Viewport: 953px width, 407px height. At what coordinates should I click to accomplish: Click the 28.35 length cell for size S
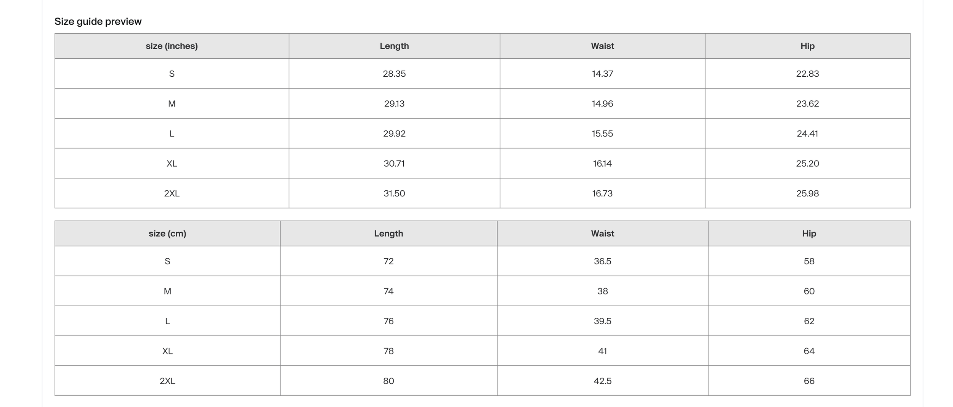[394, 74]
